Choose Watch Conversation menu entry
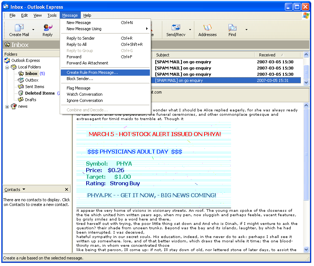The image size is (314, 266). point(106,94)
